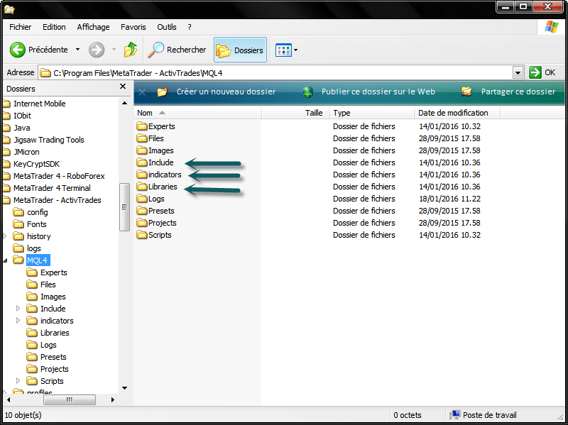Collapse the MQL4 tree node

[5, 260]
